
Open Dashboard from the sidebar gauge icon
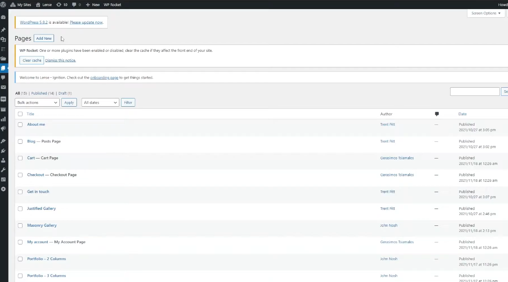point(3,17)
